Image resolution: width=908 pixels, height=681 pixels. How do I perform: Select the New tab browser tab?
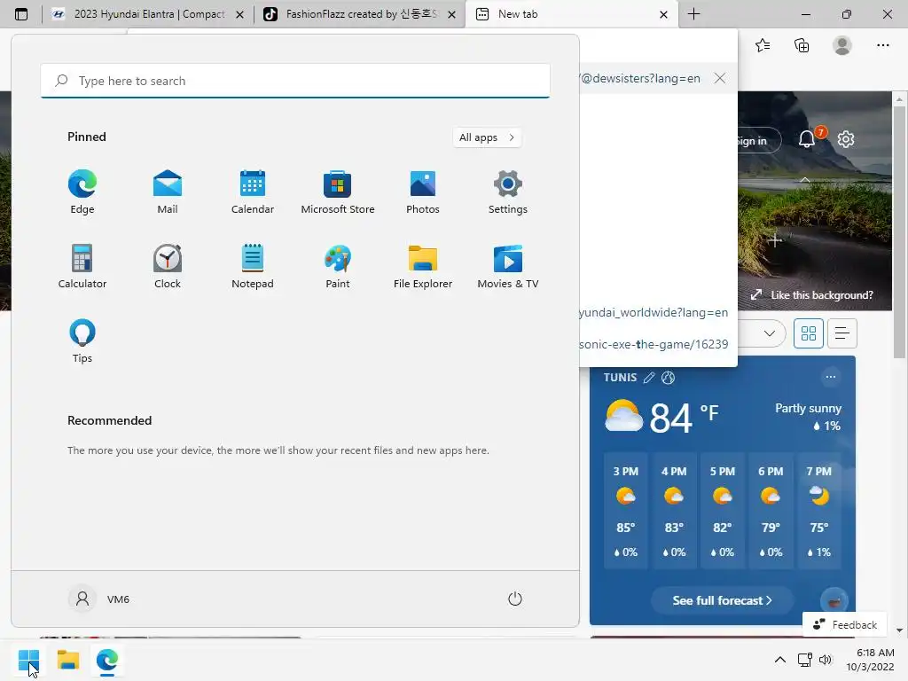click(x=572, y=14)
